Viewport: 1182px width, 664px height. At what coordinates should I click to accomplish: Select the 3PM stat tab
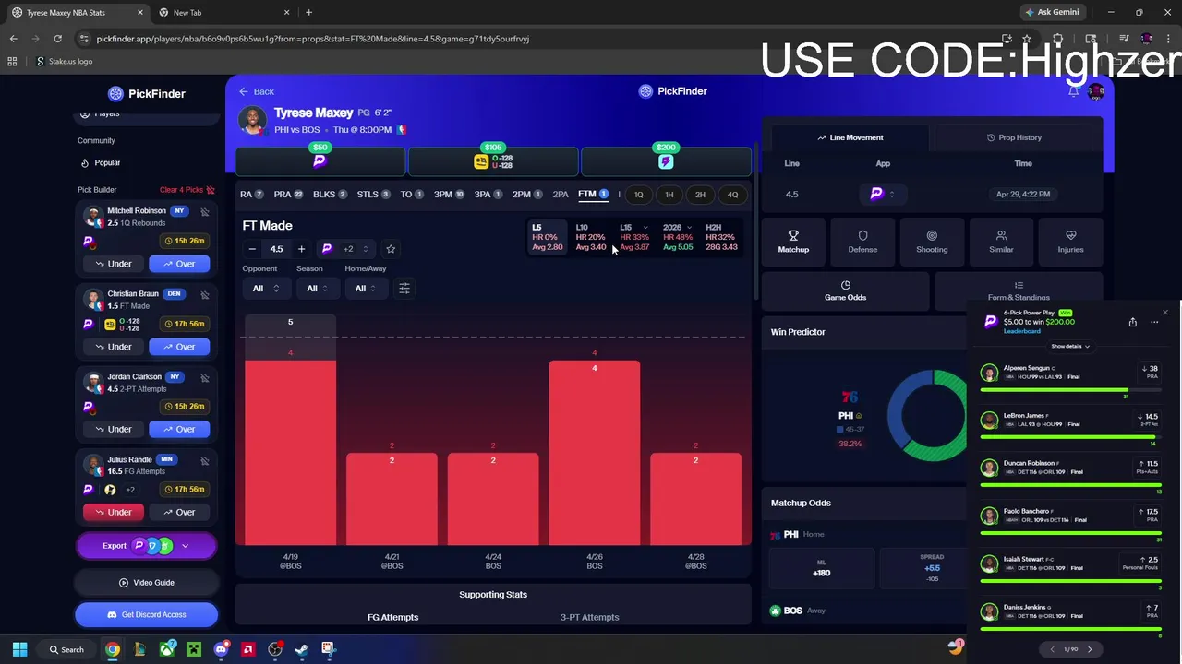[450, 195]
